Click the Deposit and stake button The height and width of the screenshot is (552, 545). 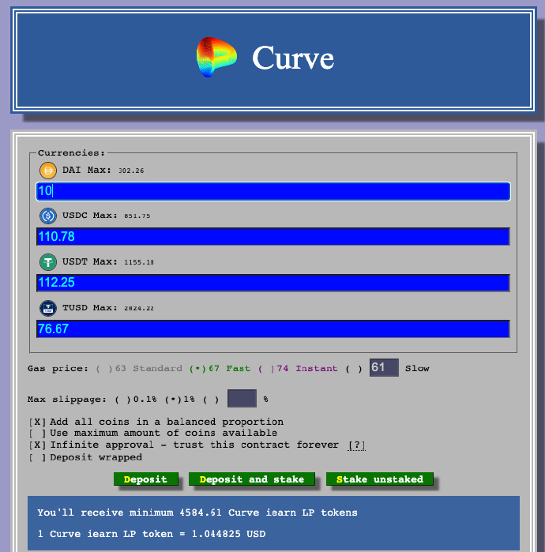(252, 479)
